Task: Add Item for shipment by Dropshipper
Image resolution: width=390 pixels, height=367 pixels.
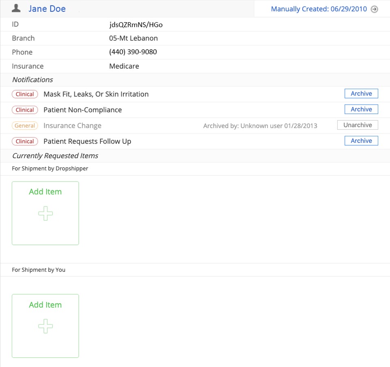Action: tap(45, 192)
